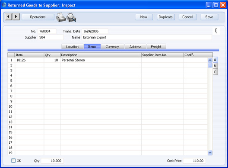Select item cell 10126
Image resolution: width=228 pixels, height=168 pixels.
click(29, 60)
